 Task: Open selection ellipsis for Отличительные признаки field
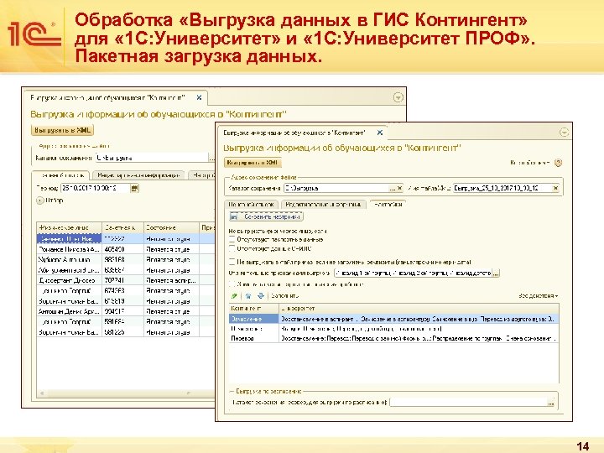tap(496, 273)
